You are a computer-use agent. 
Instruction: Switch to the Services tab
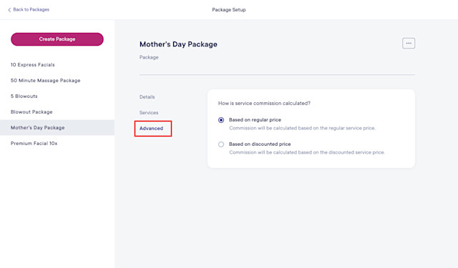coord(149,113)
